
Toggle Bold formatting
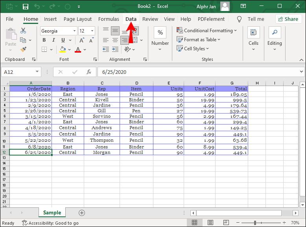(44, 40)
